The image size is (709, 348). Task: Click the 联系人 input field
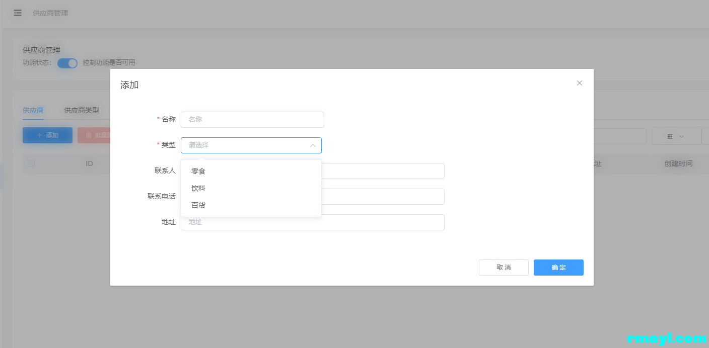click(x=383, y=171)
